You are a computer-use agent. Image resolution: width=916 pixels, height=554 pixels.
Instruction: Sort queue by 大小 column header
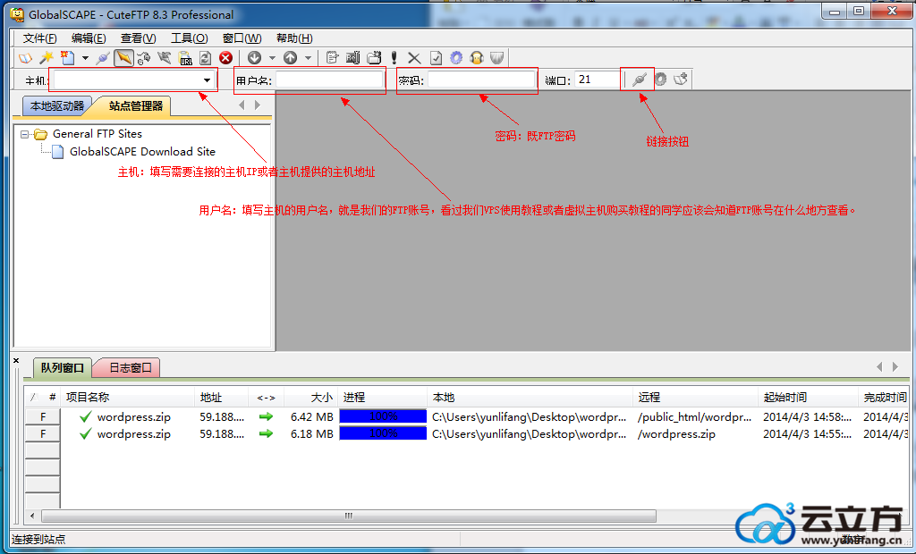[310, 398]
